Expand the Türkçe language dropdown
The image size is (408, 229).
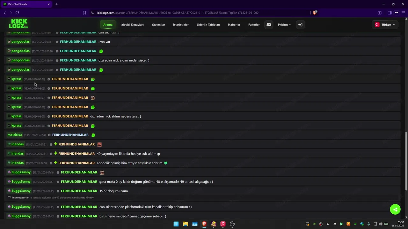tap(385, 24)
